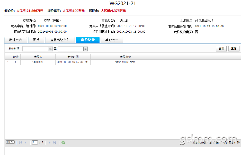Open the 其它公告 tab
The width and height of the screenshot is (249, 155).
click(112, 40)
